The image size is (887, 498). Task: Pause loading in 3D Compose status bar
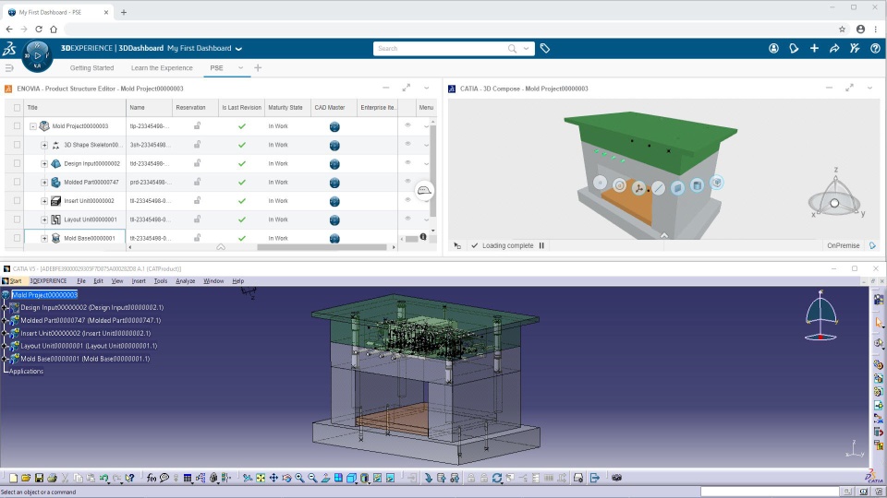click(x=541, y=245)
